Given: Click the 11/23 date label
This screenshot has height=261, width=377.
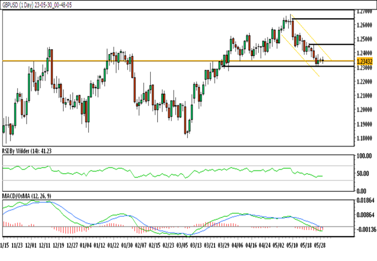Looking at the screenshot, I should tap(17, 246).
